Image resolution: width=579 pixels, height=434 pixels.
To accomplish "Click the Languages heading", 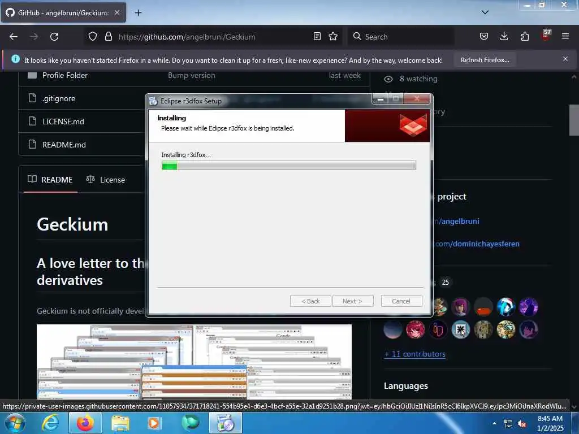I will click(x=406, y=385).
